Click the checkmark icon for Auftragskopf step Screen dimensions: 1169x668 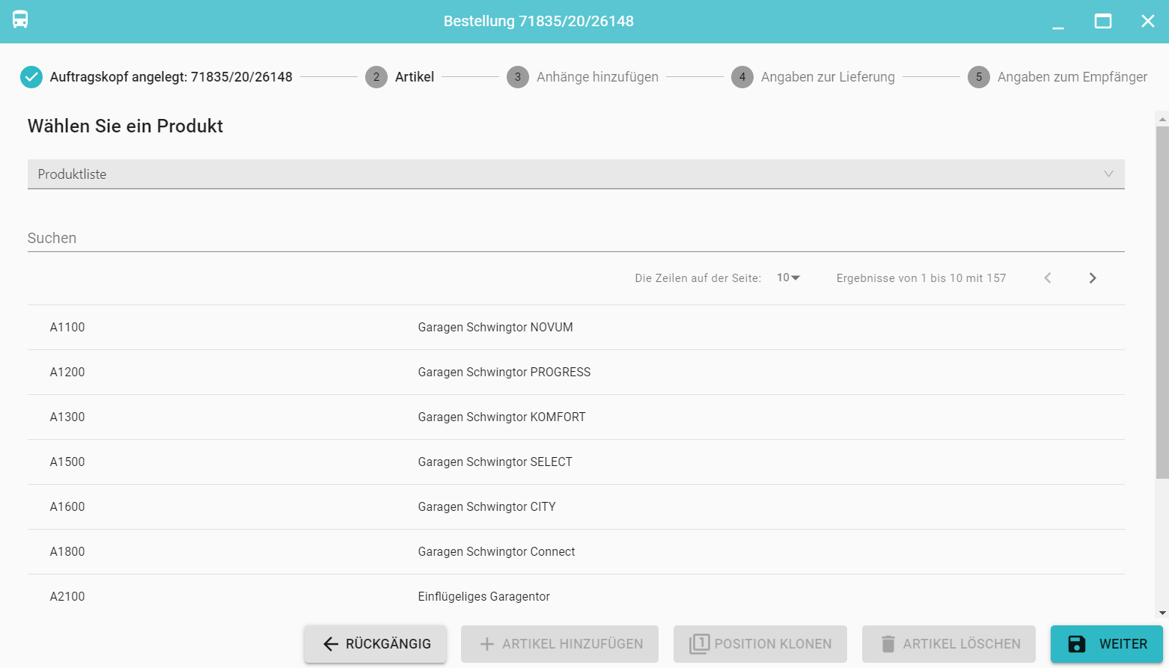pos(31,77)
